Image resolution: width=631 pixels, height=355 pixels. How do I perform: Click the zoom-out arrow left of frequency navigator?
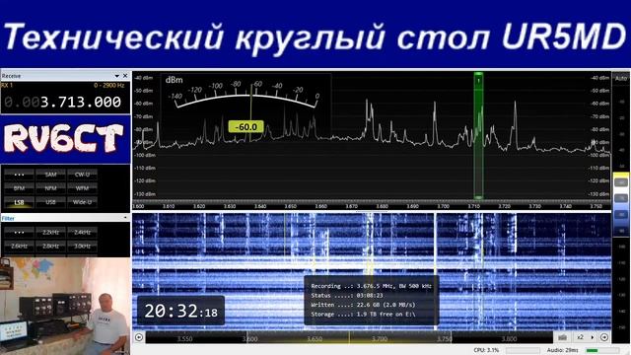(x=139, y=337)
